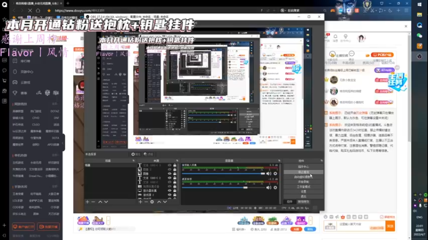
Task: Open the OBS icon in the right-hand taskbar
Action: (419, 57)
